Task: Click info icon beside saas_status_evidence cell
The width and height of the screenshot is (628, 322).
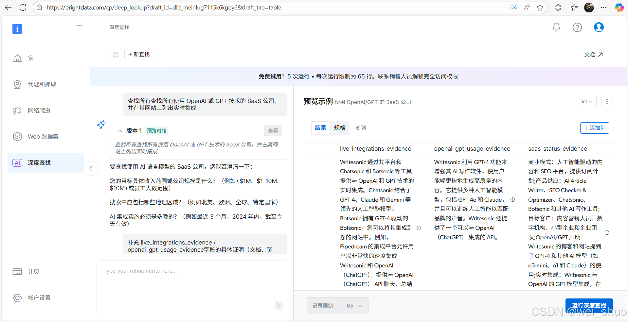Action: coord(607,232)
